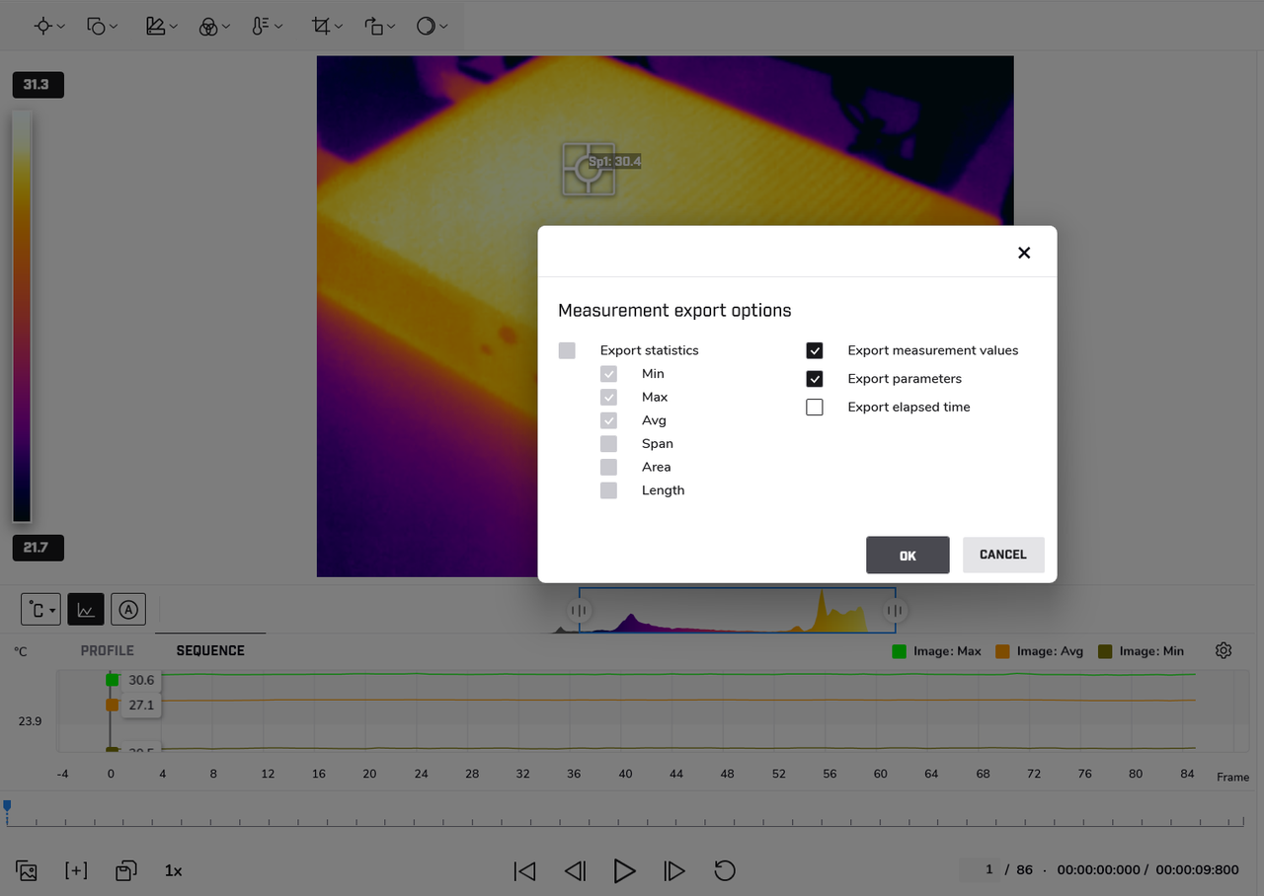Viewport: 1264px width, 896px height.
Task: Click the auto-adjust (A) scale icon
Action: [x=128, y=610]
